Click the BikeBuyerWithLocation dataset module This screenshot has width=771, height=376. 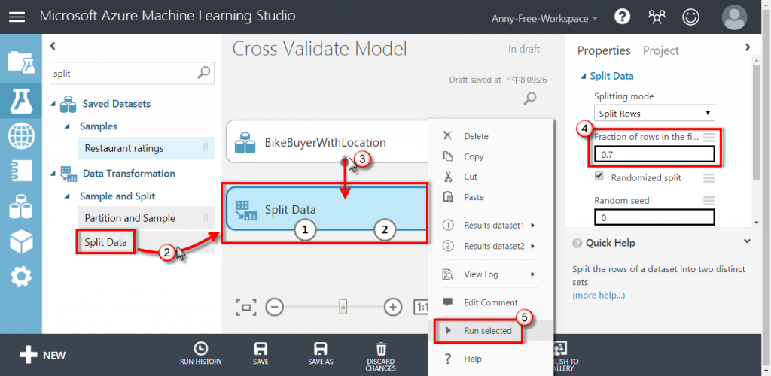click(x=327, y=142)
